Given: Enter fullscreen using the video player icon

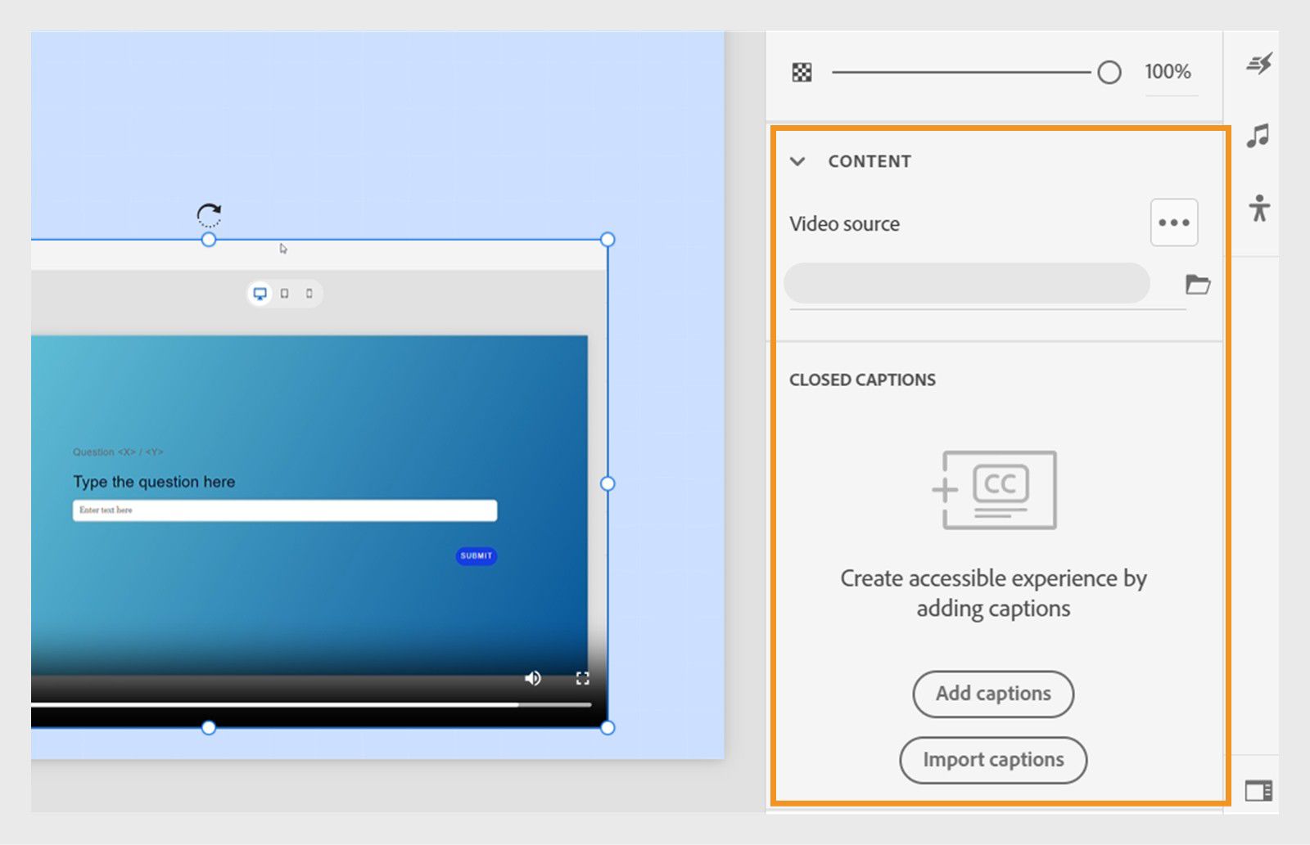Looking at the screenshot, I should 583,677.
